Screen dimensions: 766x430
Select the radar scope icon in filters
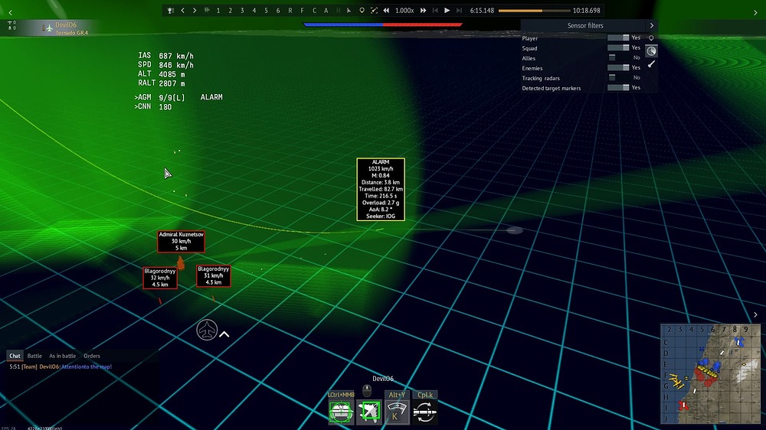coord(651,50)
